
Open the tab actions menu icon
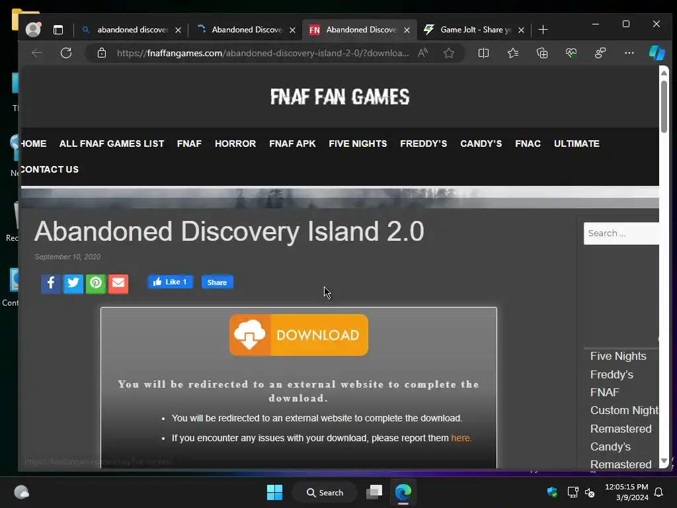click(x=58, y=29)
